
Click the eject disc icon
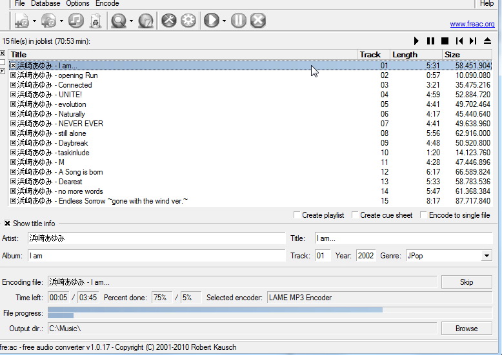tap(487, 41)
